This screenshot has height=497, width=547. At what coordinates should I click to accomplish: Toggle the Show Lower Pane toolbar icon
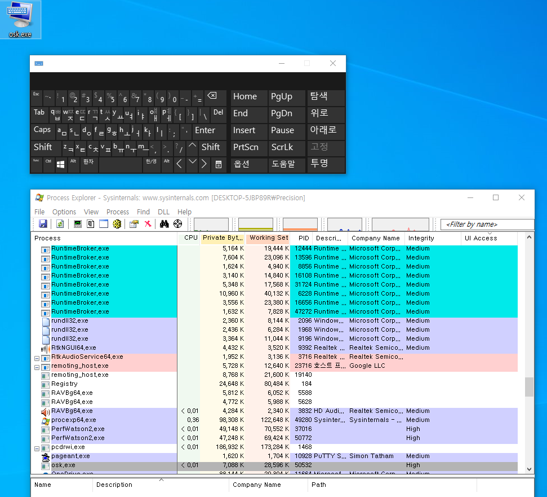[104, 224]
